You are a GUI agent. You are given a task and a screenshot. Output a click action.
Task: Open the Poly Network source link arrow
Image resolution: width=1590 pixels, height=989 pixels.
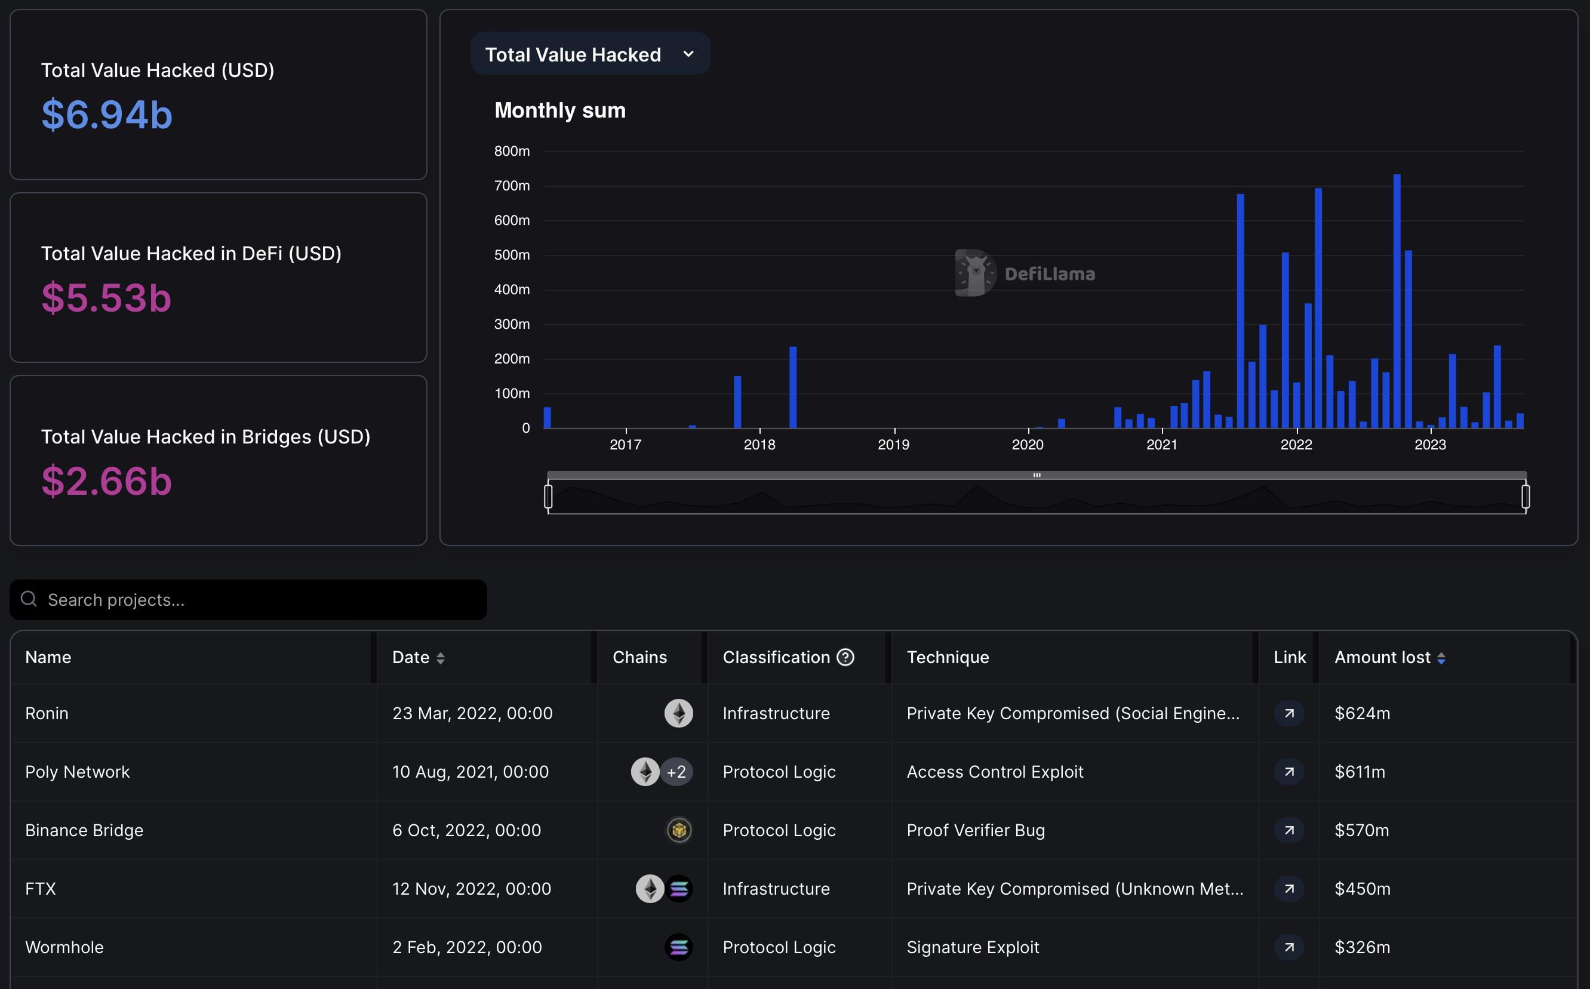point(1289,772)
